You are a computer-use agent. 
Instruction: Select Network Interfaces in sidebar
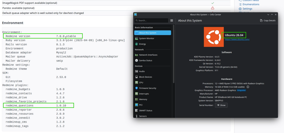tap(153, 55)
